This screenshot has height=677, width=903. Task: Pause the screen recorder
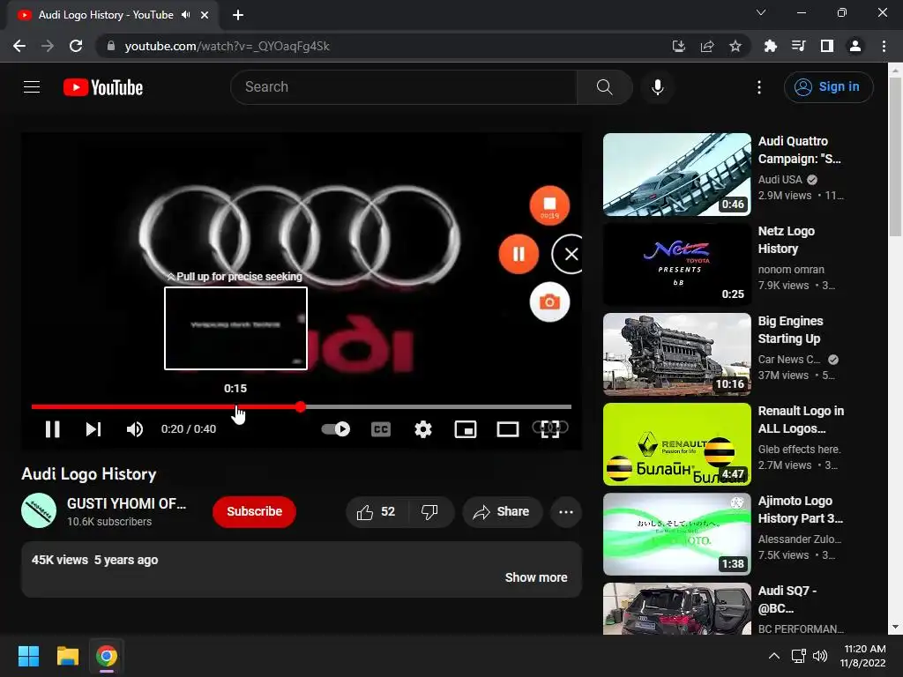(519, 254)
